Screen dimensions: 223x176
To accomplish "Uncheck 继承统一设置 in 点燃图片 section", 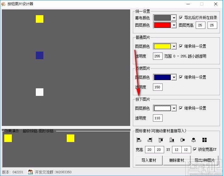I will (181, 77).
